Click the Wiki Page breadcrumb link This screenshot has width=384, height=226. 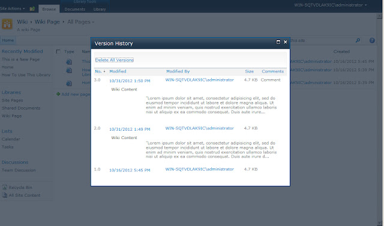(x=47, y=22)
